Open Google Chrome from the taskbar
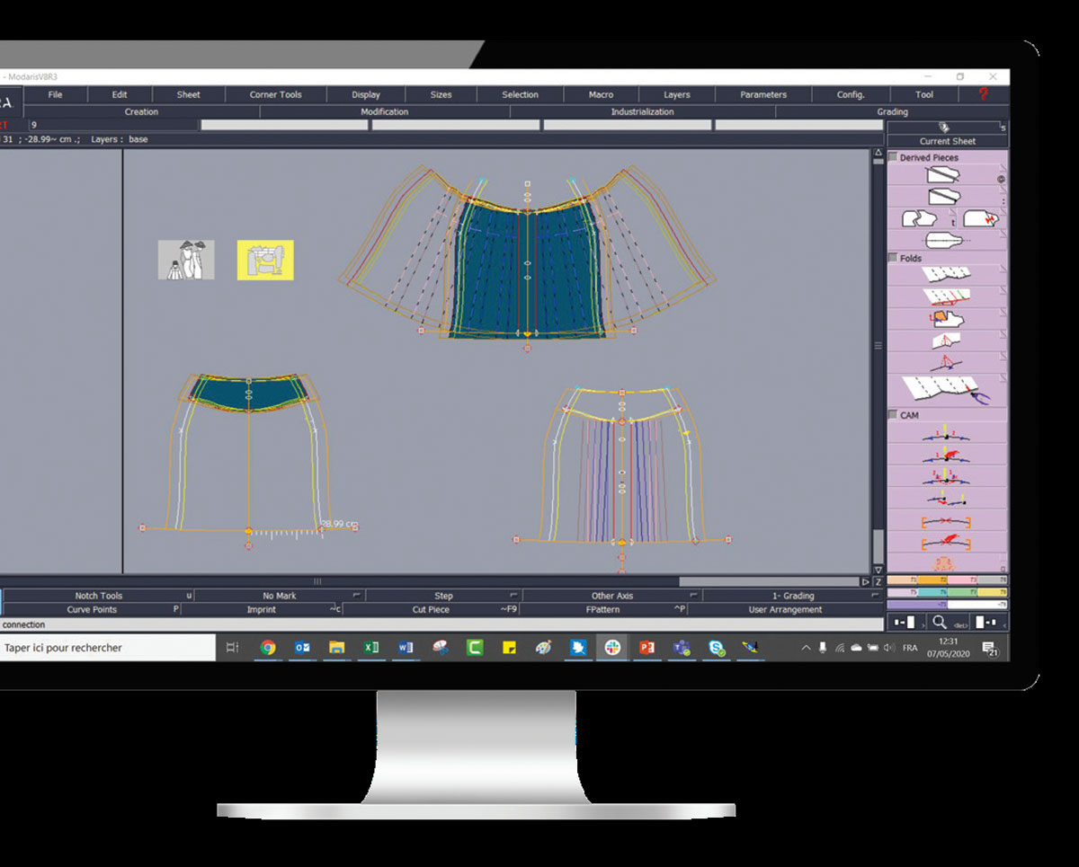Screen dimensions: 1079x867 (268, 648)
